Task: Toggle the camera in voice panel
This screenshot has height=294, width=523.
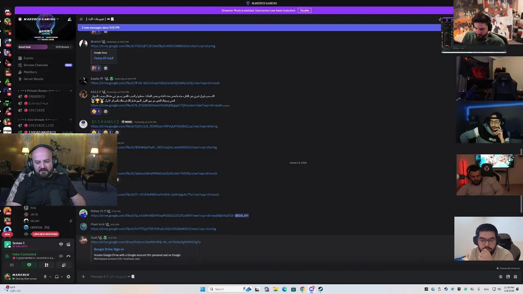Action: click(11, 265)
